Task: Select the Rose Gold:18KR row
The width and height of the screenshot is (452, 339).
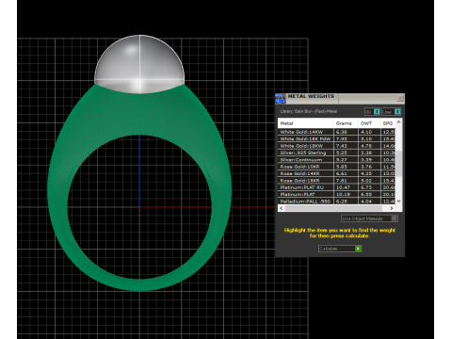Action: click(x=337, y=180)
